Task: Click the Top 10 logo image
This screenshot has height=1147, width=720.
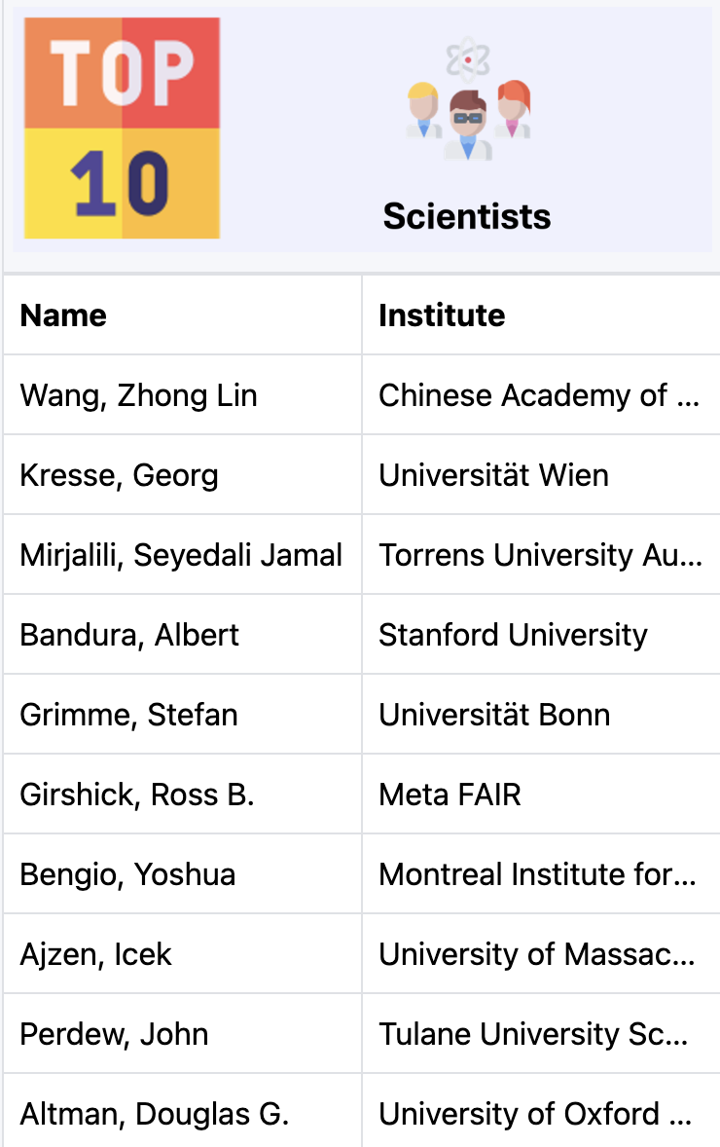Action: point(122,129)
